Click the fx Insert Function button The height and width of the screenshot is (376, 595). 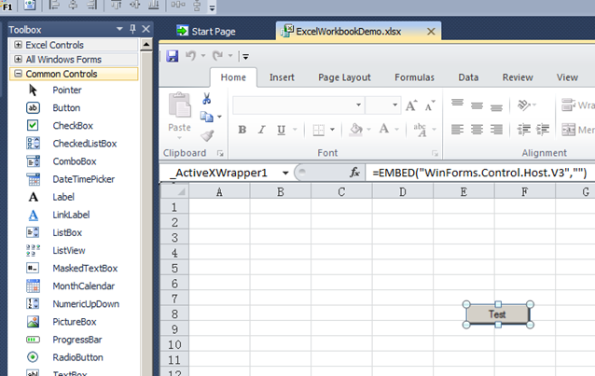click(354, 173)
